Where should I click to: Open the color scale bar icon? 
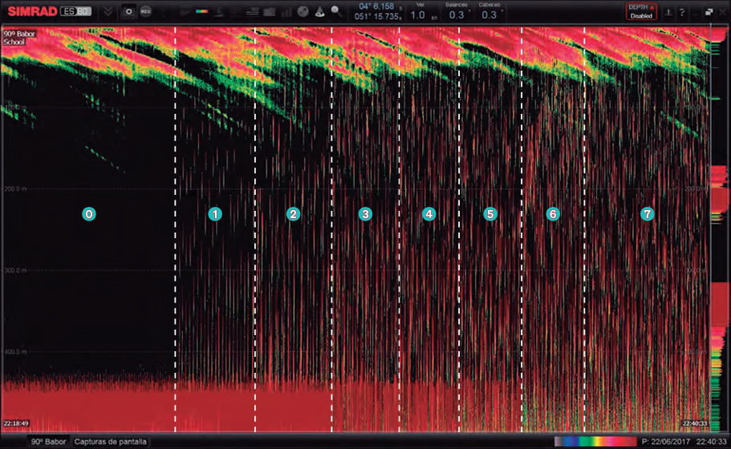point(203,13)
